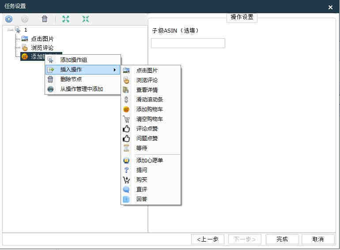Choose 从操作管理中添加 in context menu
This screenshot has width=340, height=250.
point(83,89)
